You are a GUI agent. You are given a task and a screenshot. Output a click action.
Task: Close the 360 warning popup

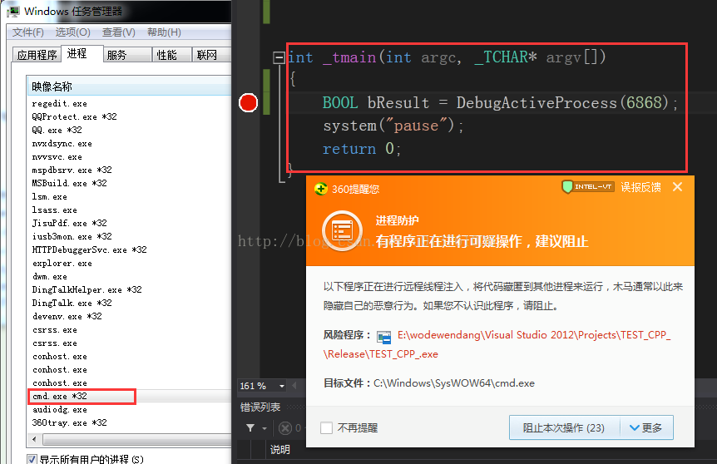[678, 186]
